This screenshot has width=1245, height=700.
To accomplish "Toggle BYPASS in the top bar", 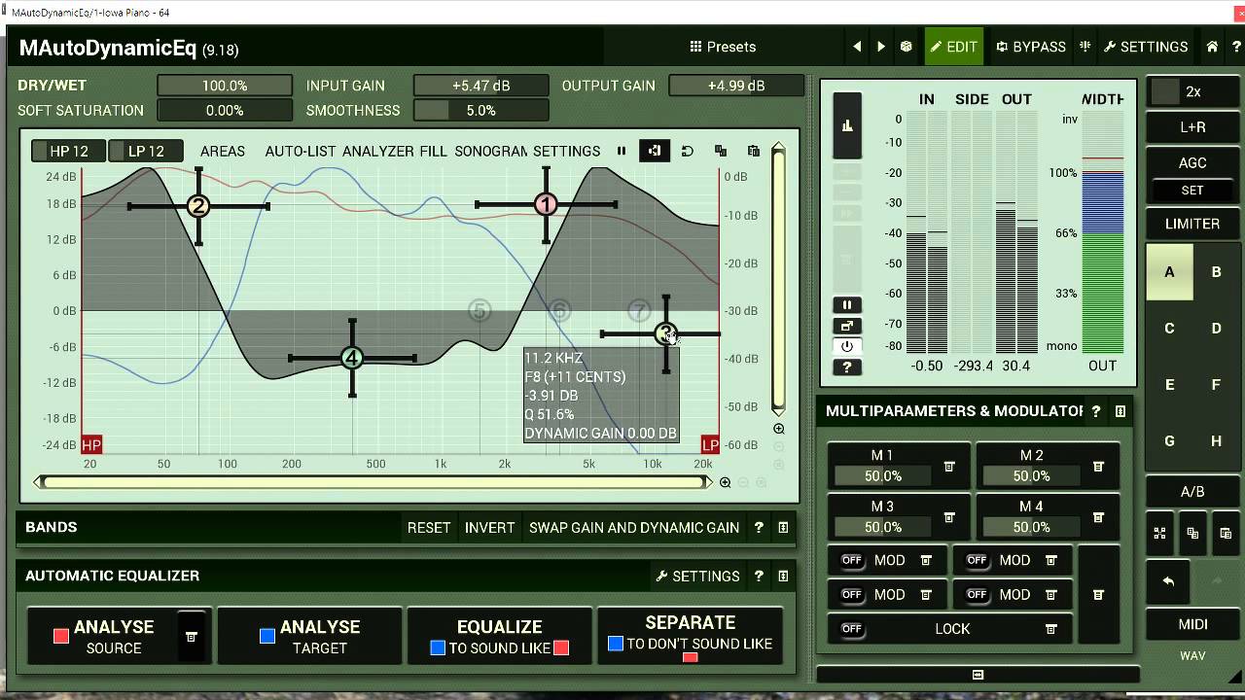I will [1031, 47].
